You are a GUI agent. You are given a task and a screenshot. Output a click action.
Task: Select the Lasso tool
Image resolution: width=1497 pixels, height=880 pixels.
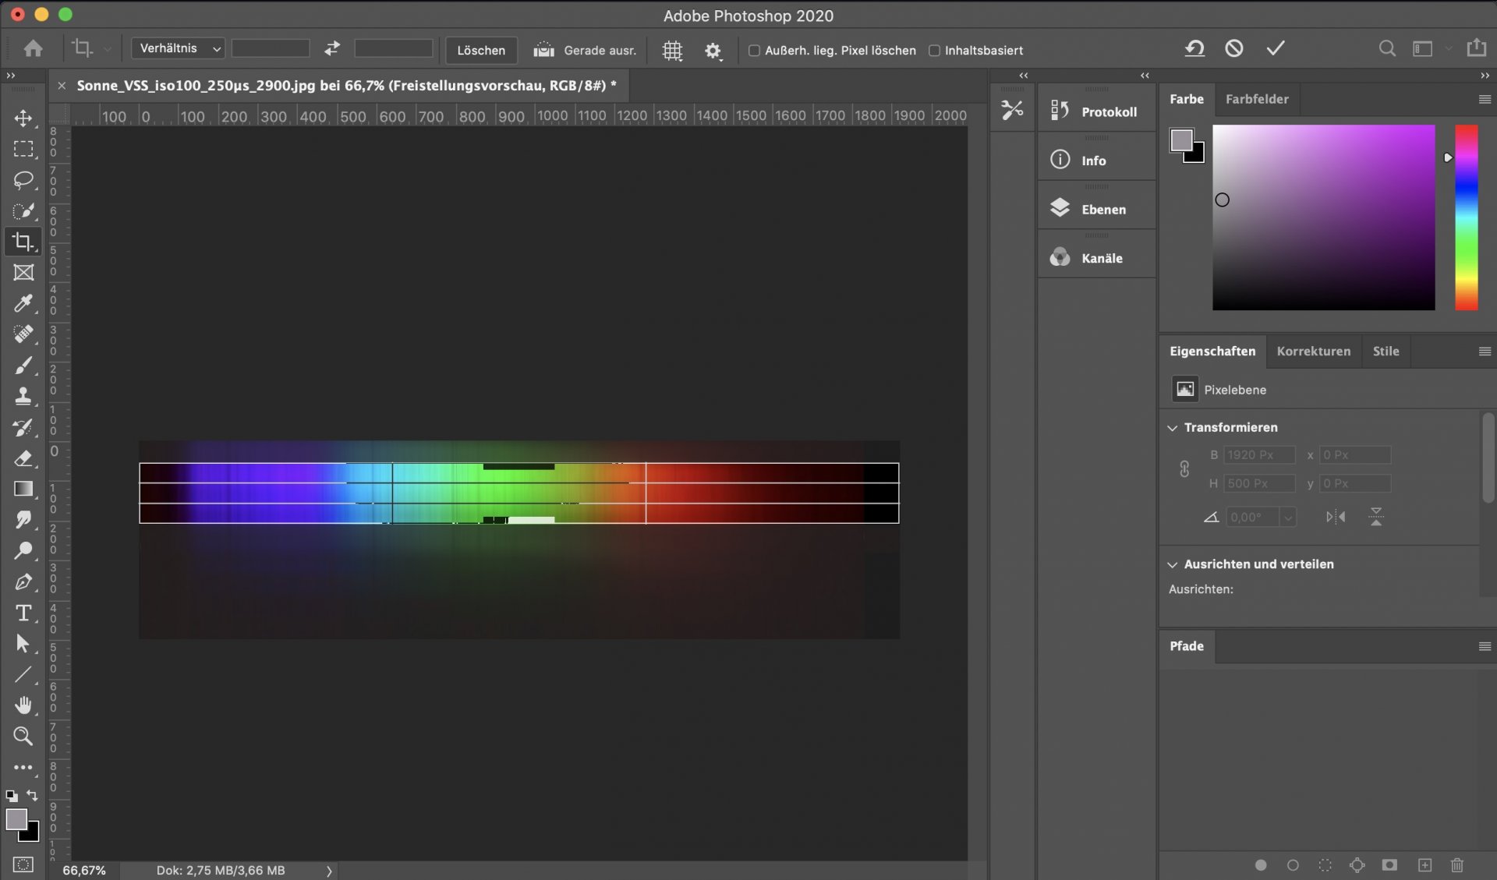[x=23, y=180]
